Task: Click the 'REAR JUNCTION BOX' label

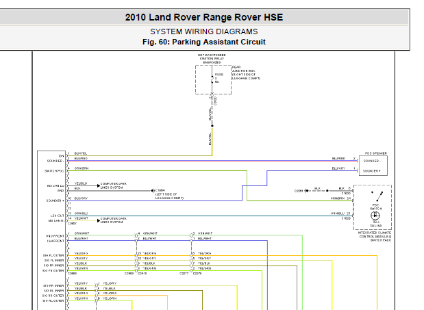Action: tap(243, 69)
